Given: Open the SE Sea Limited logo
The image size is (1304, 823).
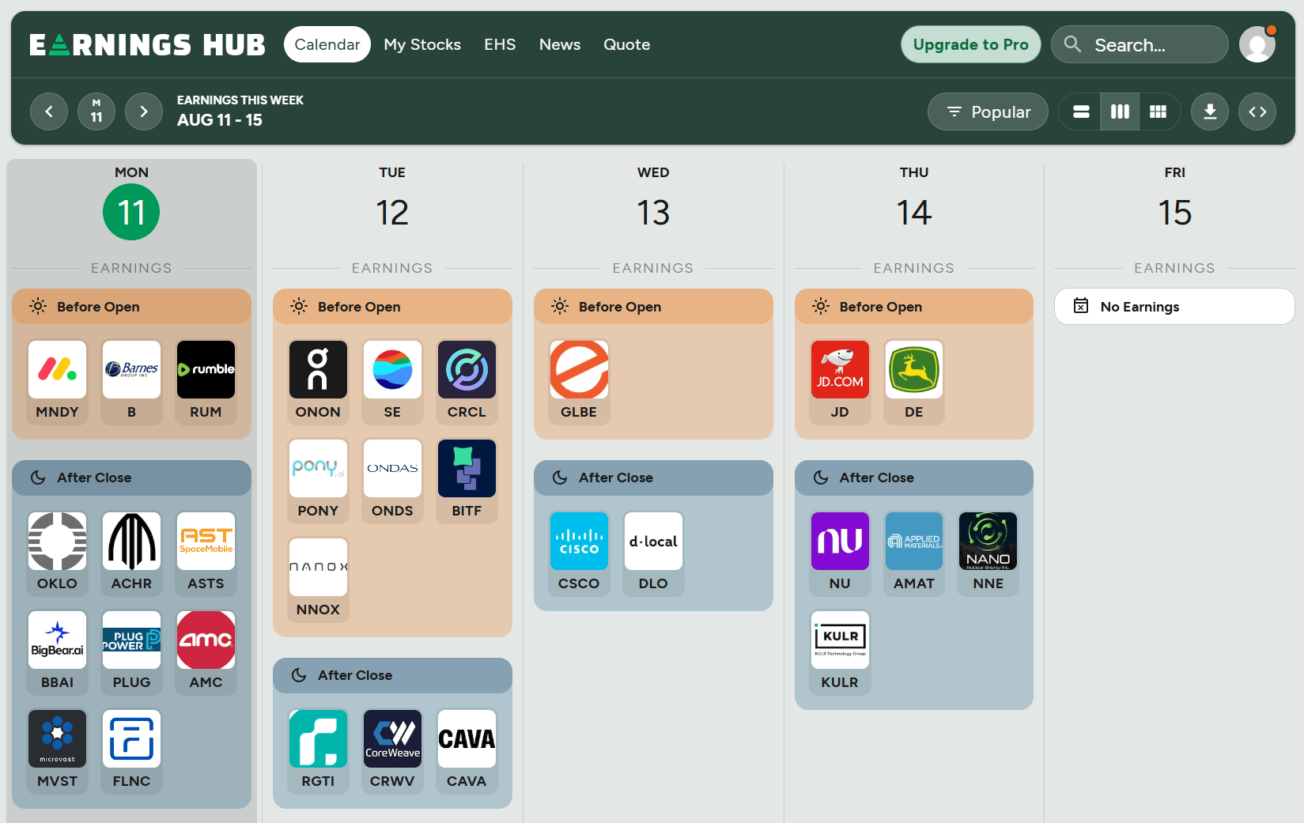Looking at the screenshot, I should coord(392,369).
